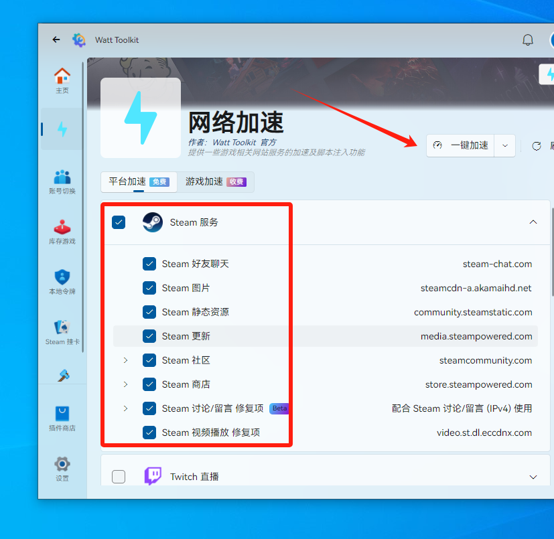554x539 pixels.
Task: Click the large lightning plugin thumbnail
Action: pyautogui.click(x=141, y=118)
